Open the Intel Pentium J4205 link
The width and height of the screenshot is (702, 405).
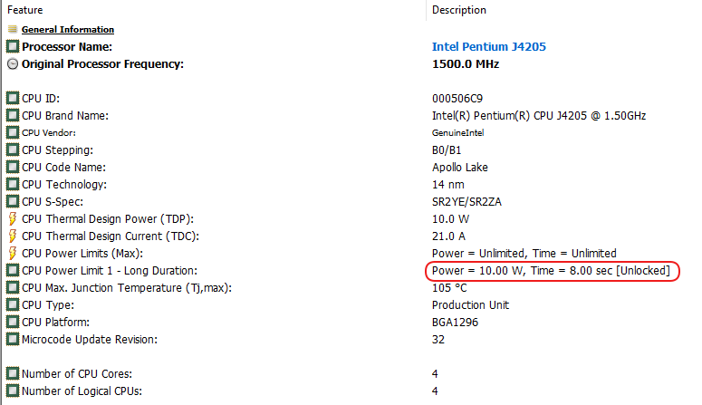(x=489, y=46)
